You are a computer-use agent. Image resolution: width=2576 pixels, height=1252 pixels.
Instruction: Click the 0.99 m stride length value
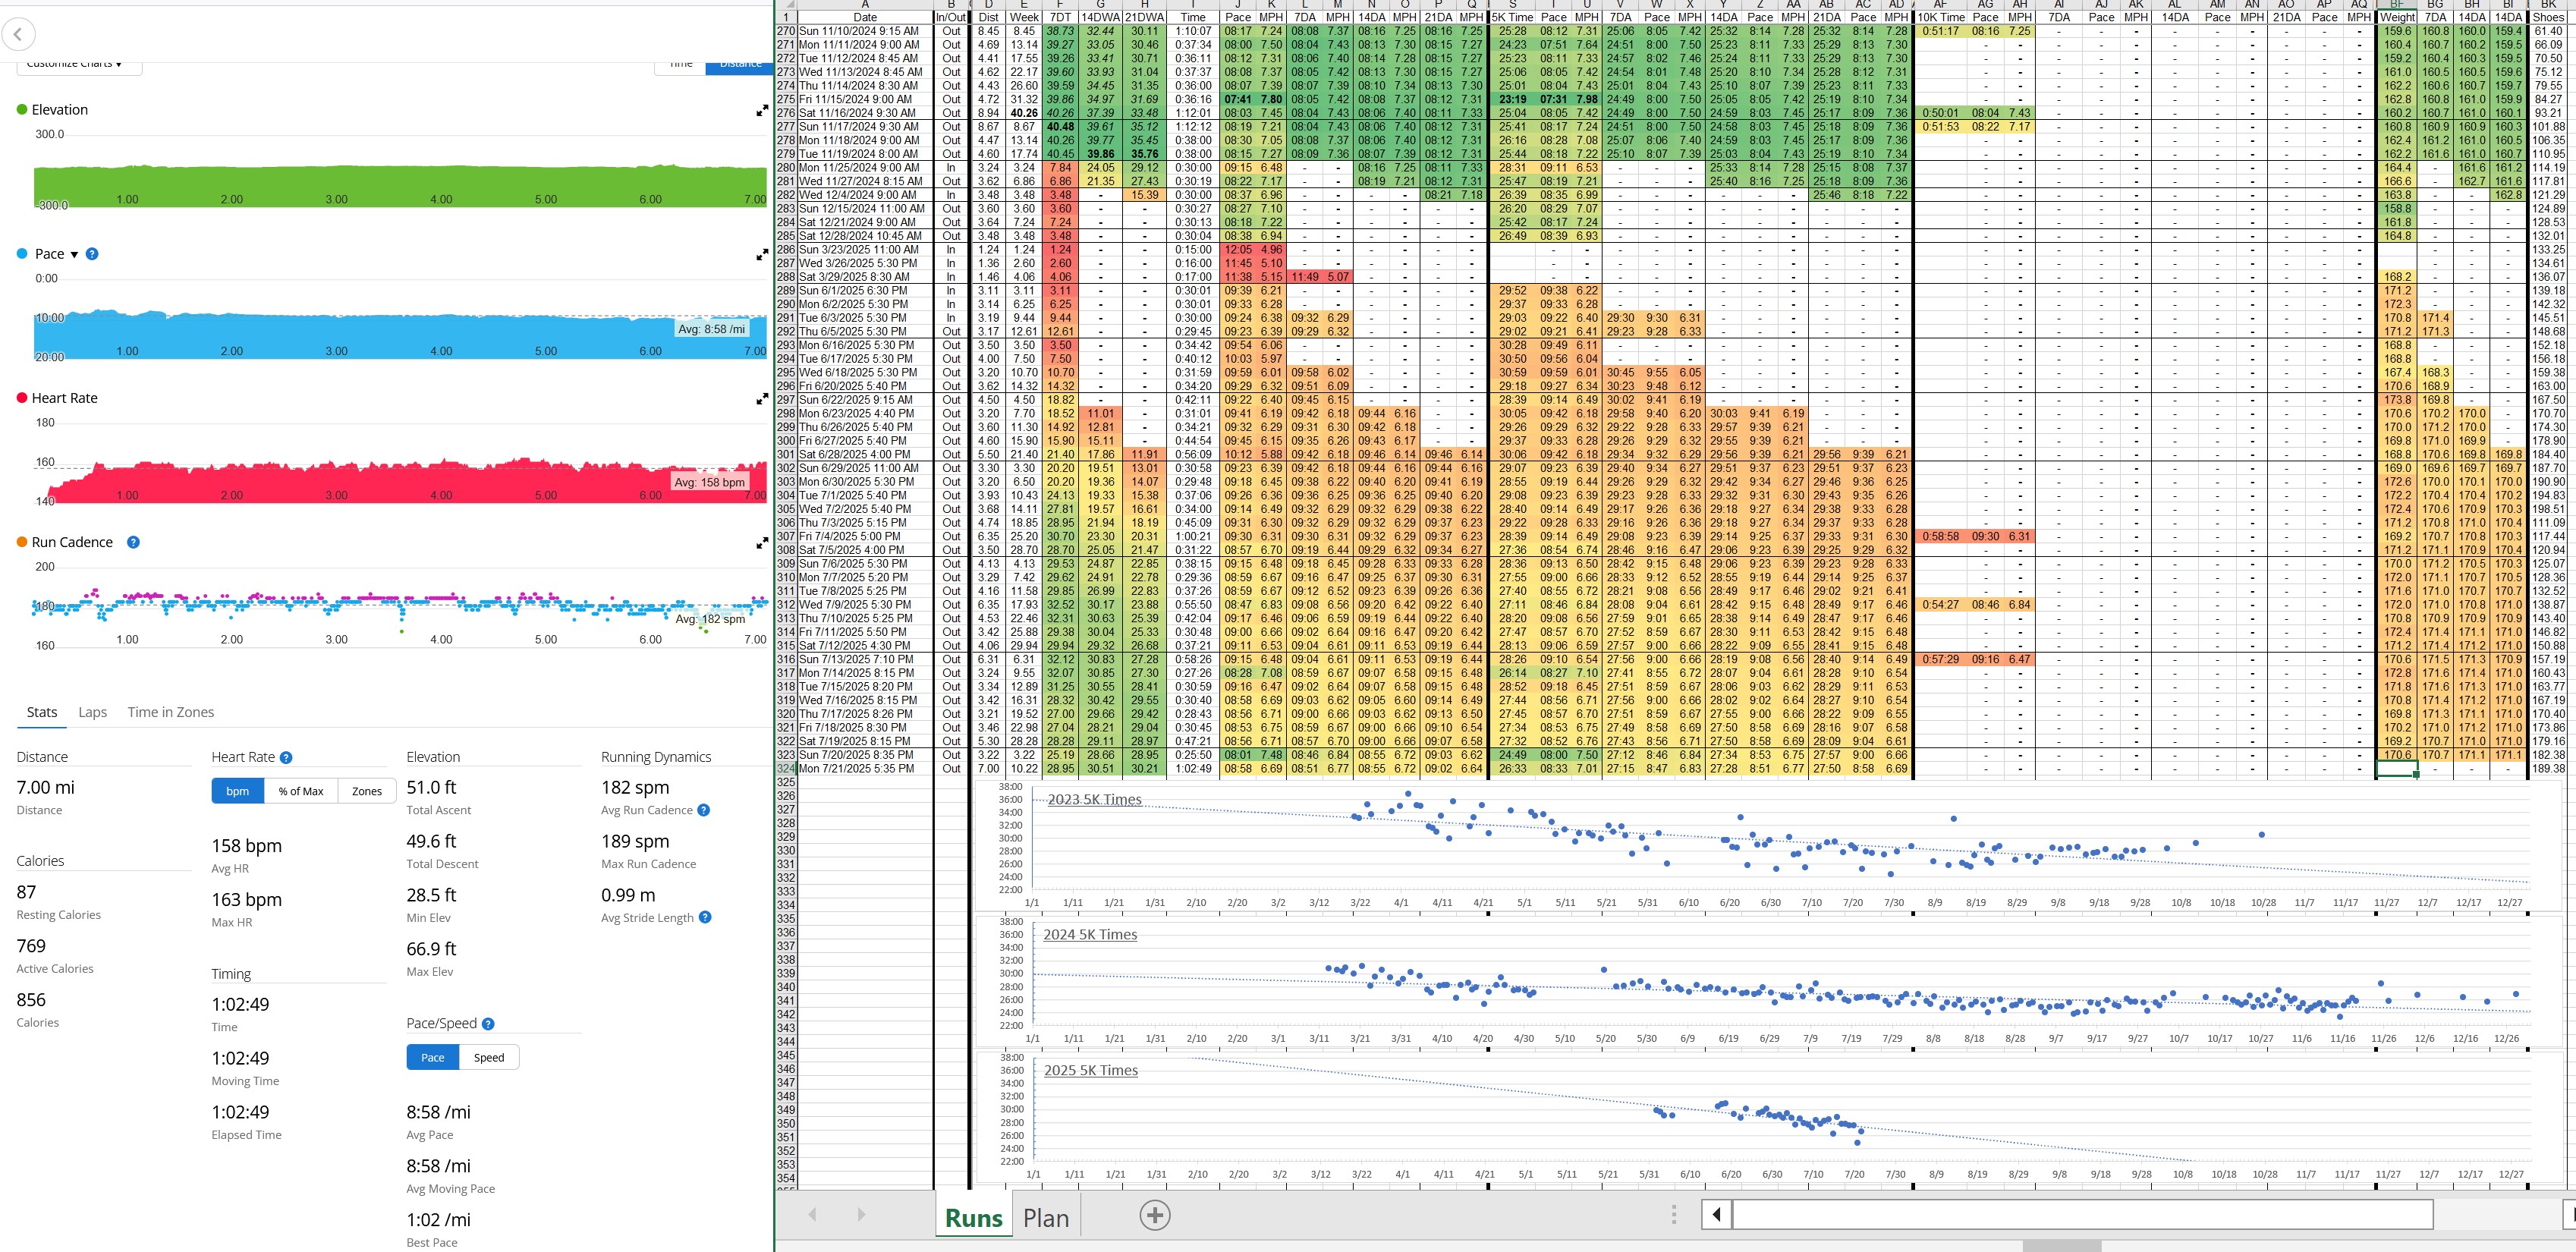(x=629, y=895)
